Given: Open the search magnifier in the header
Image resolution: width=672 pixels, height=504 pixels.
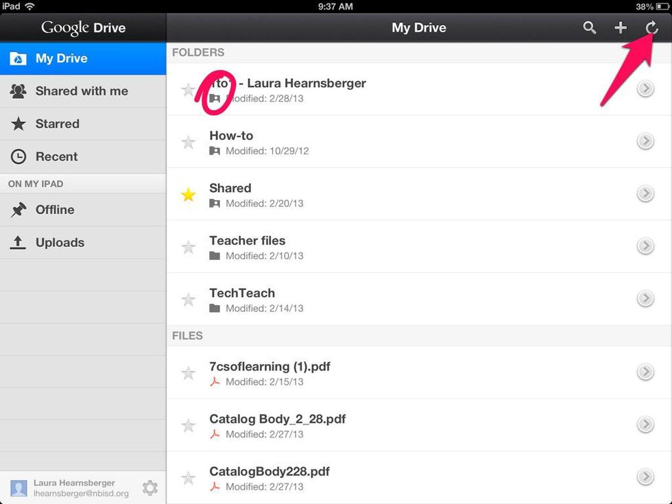Looking at the screenshot, I should [x=589, y=27].
